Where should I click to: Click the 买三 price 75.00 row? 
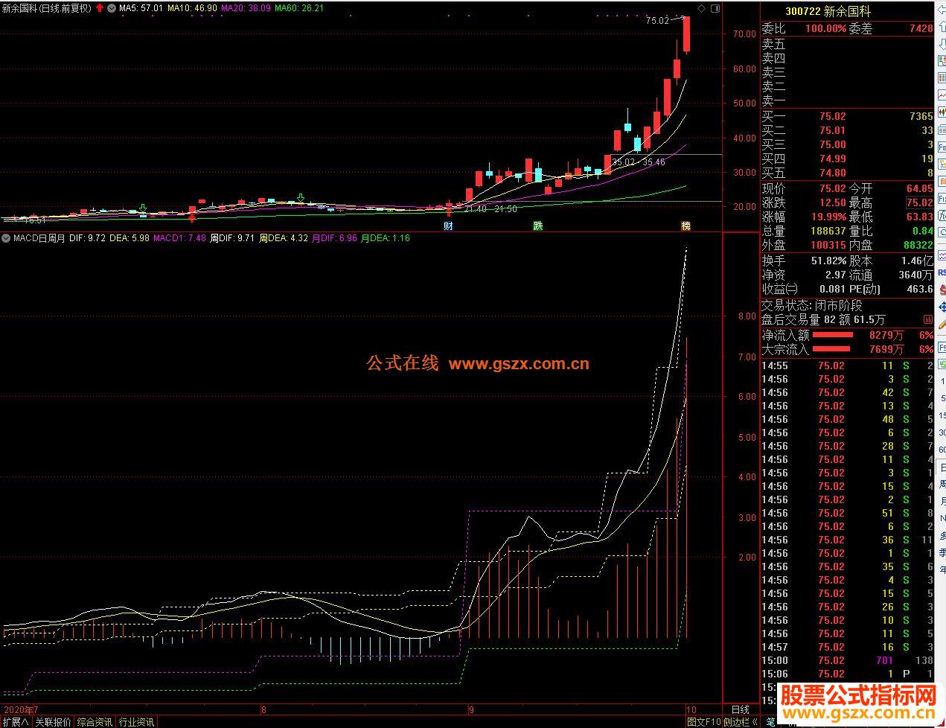pyautogui.click(x=847, y=144)
